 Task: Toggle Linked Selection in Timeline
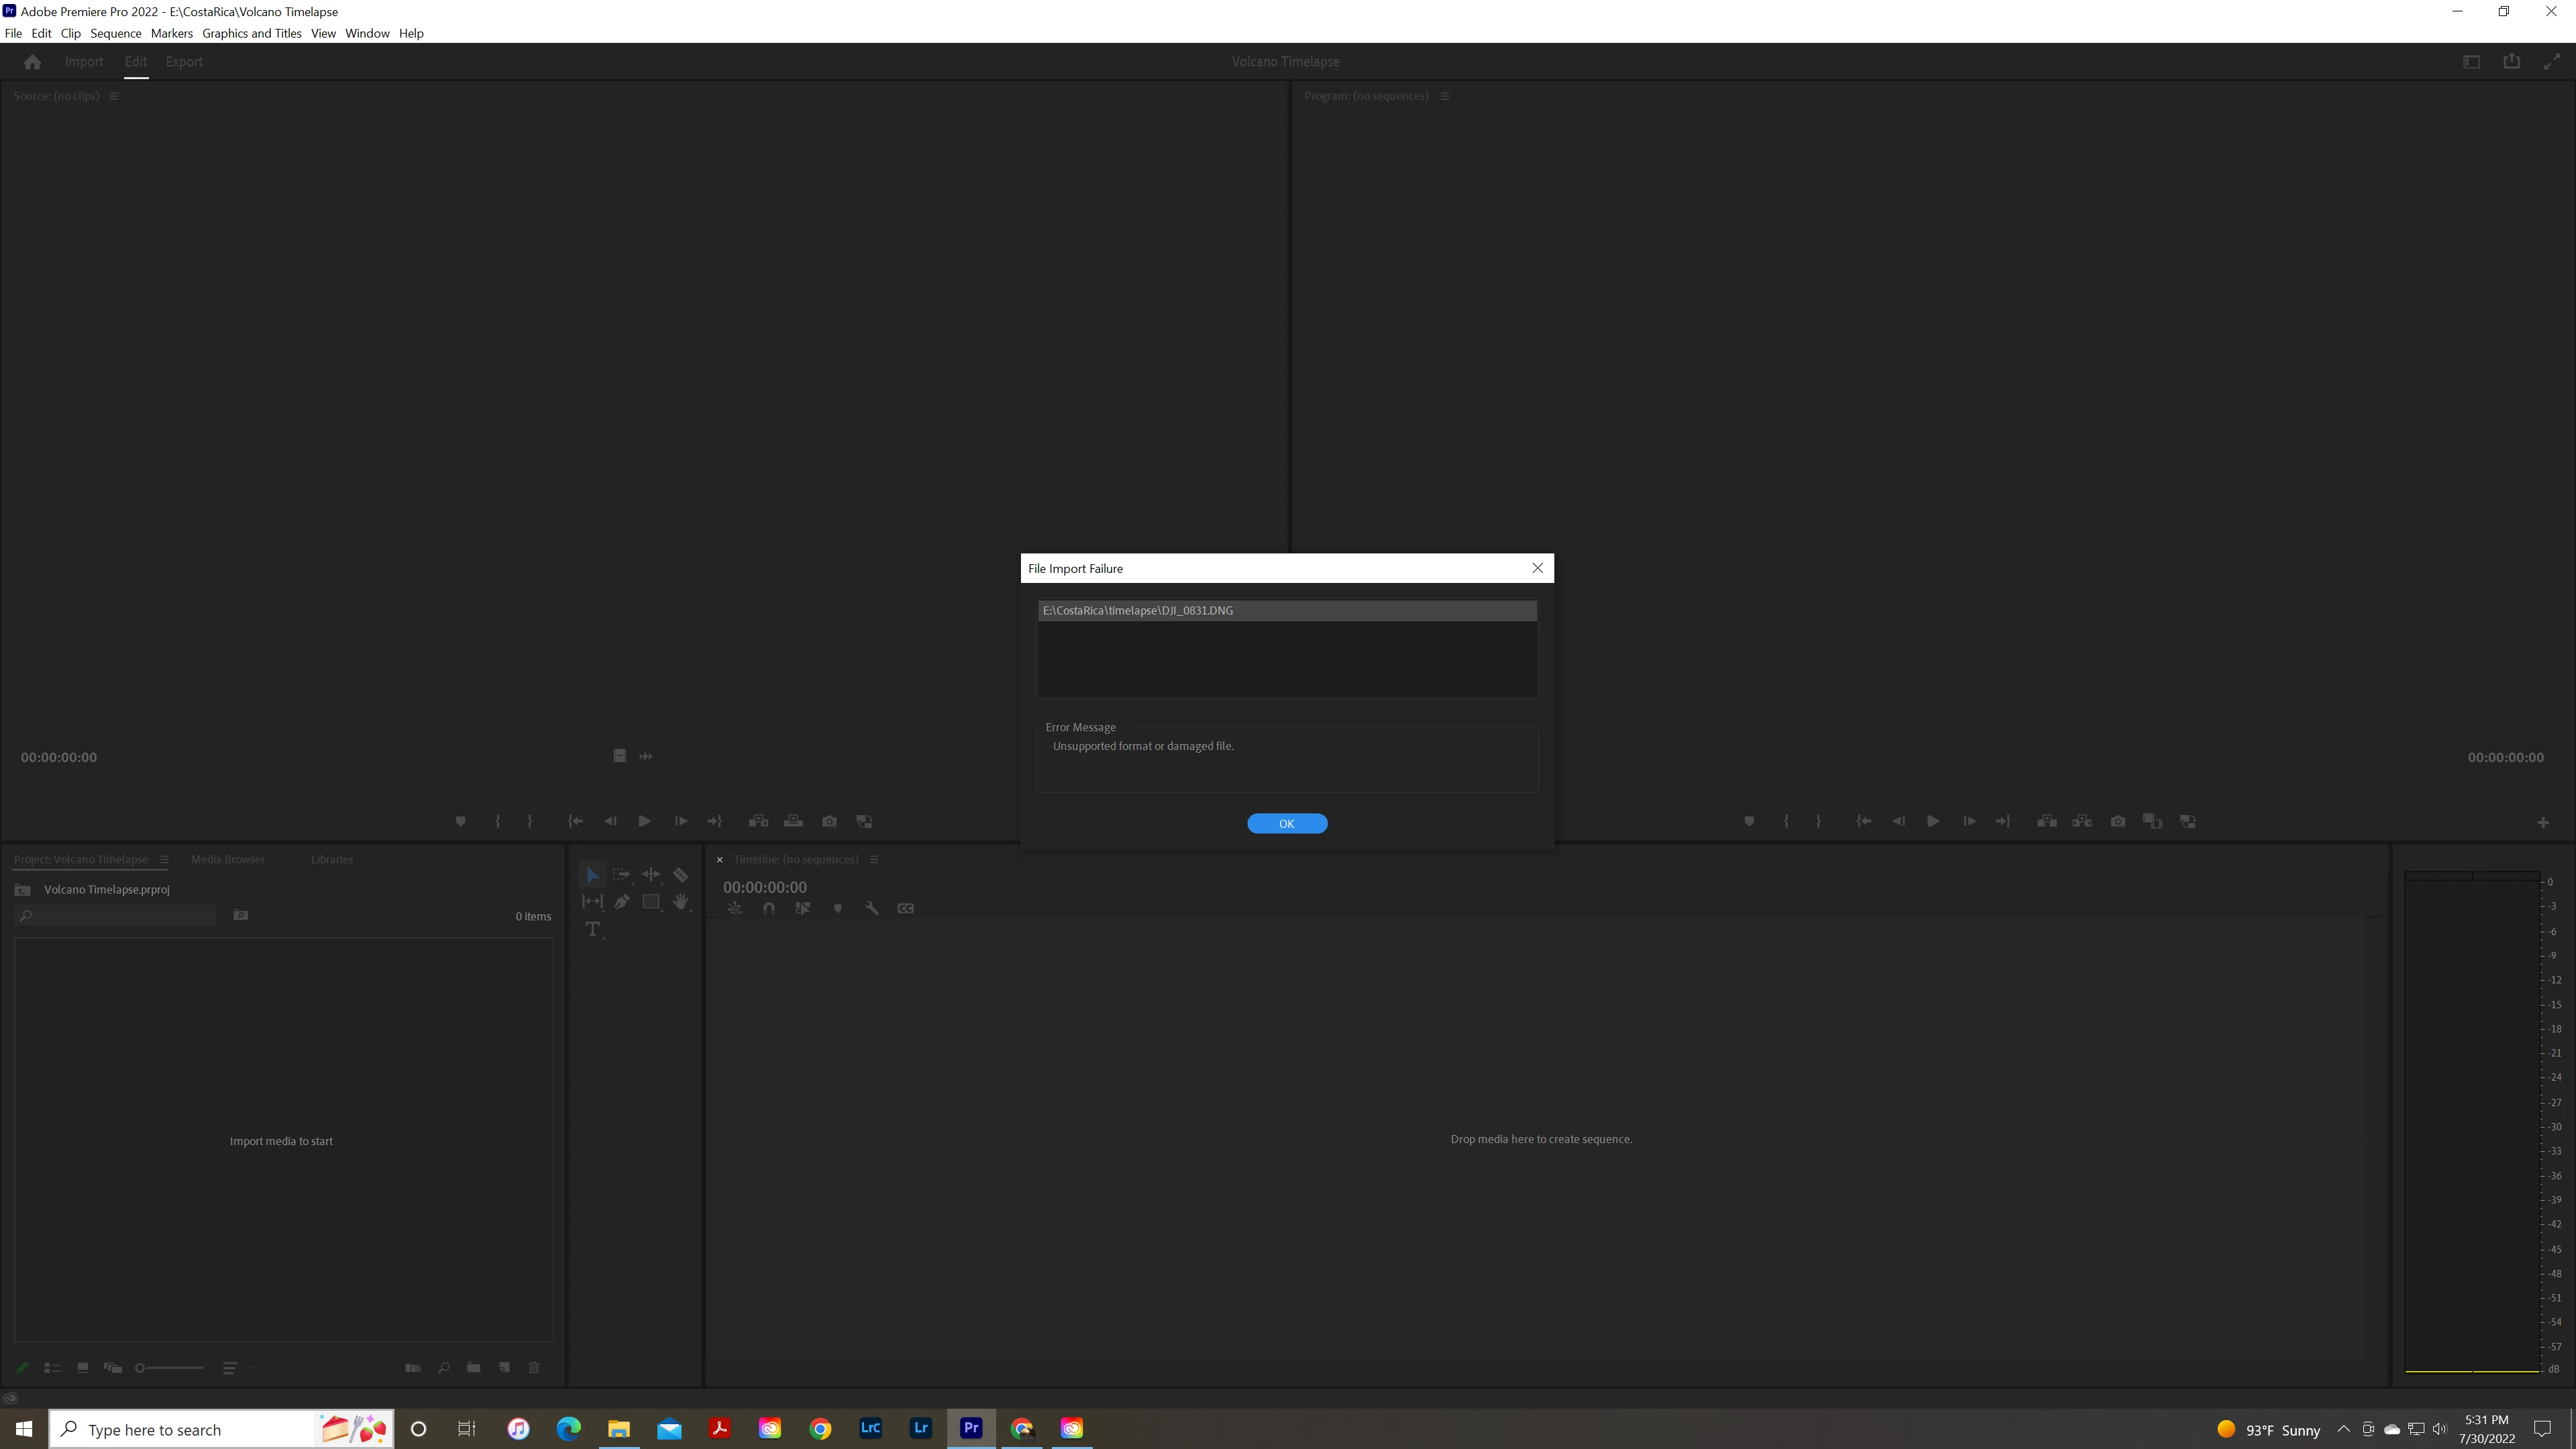click(802, 909)
